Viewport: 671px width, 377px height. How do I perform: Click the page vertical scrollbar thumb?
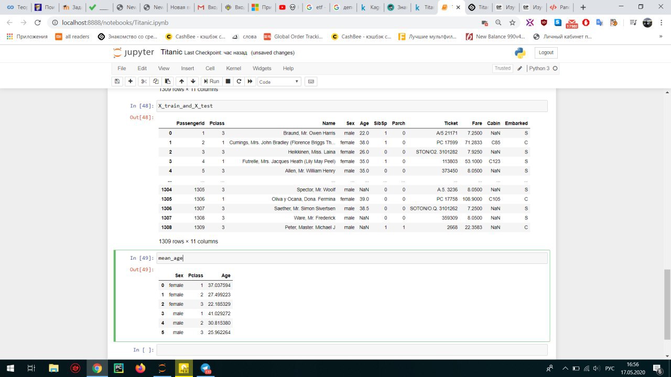tap(667, 304)
